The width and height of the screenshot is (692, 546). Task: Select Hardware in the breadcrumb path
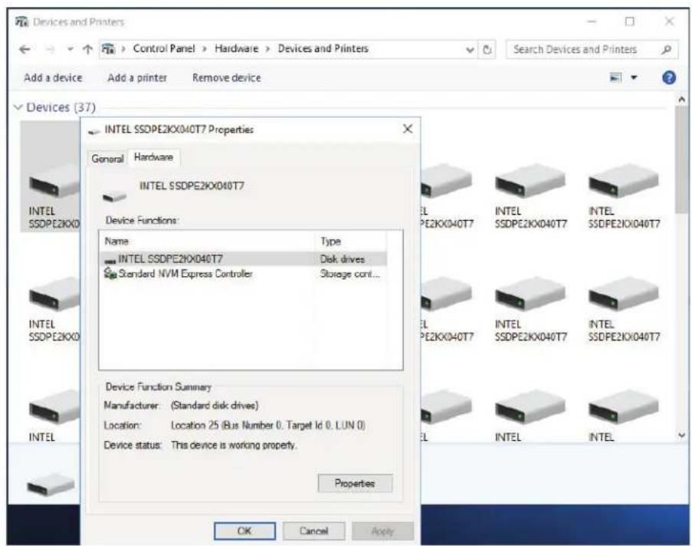[237, 48]
